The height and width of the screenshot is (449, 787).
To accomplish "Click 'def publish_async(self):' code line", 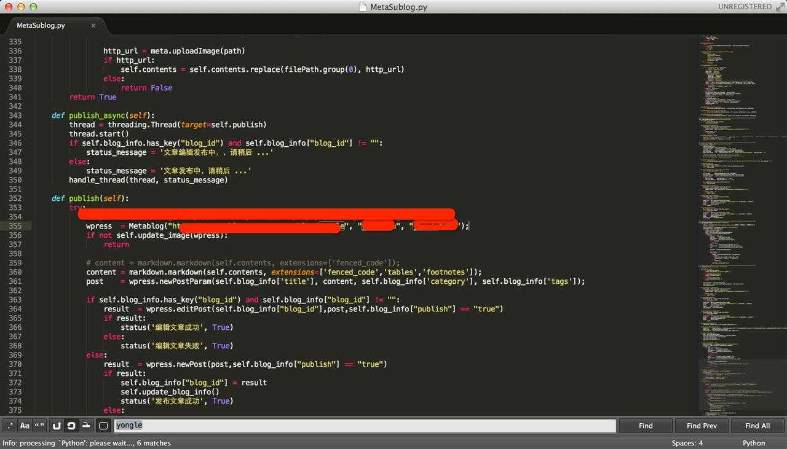I will pyautogui.click(x=103, y=115).
